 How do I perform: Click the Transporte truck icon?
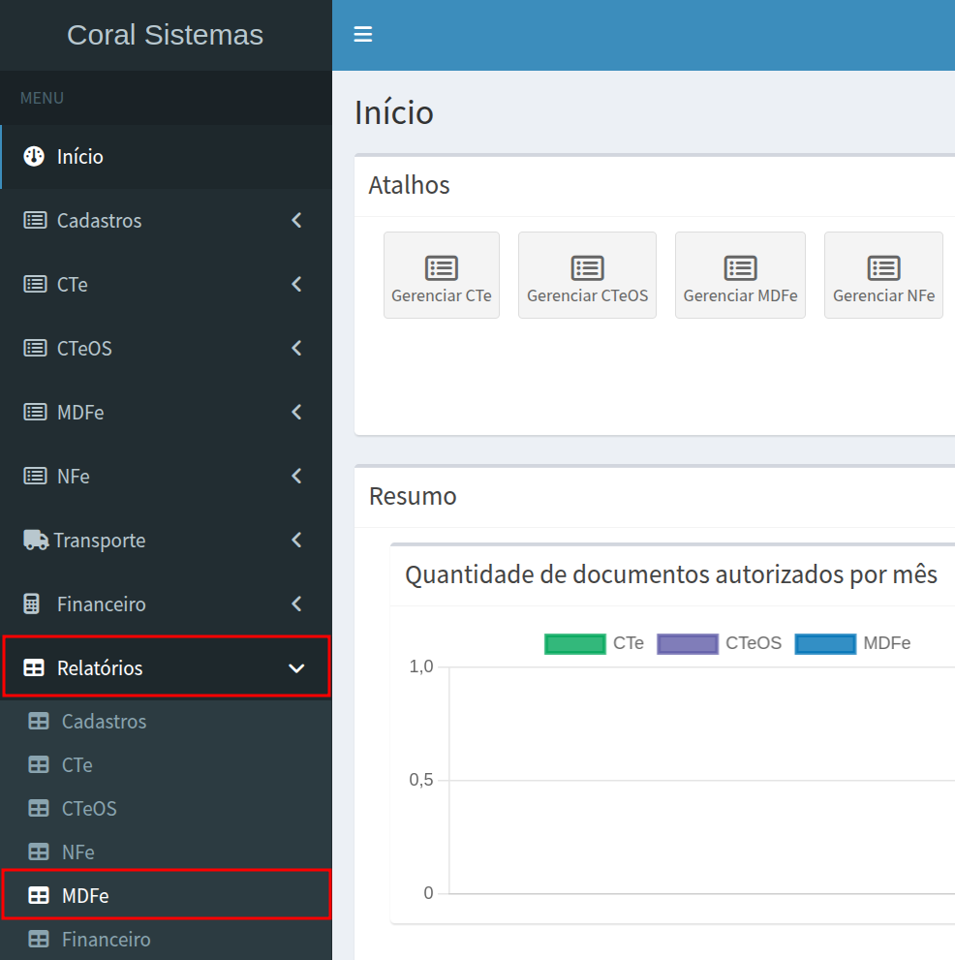click(36, 540)
